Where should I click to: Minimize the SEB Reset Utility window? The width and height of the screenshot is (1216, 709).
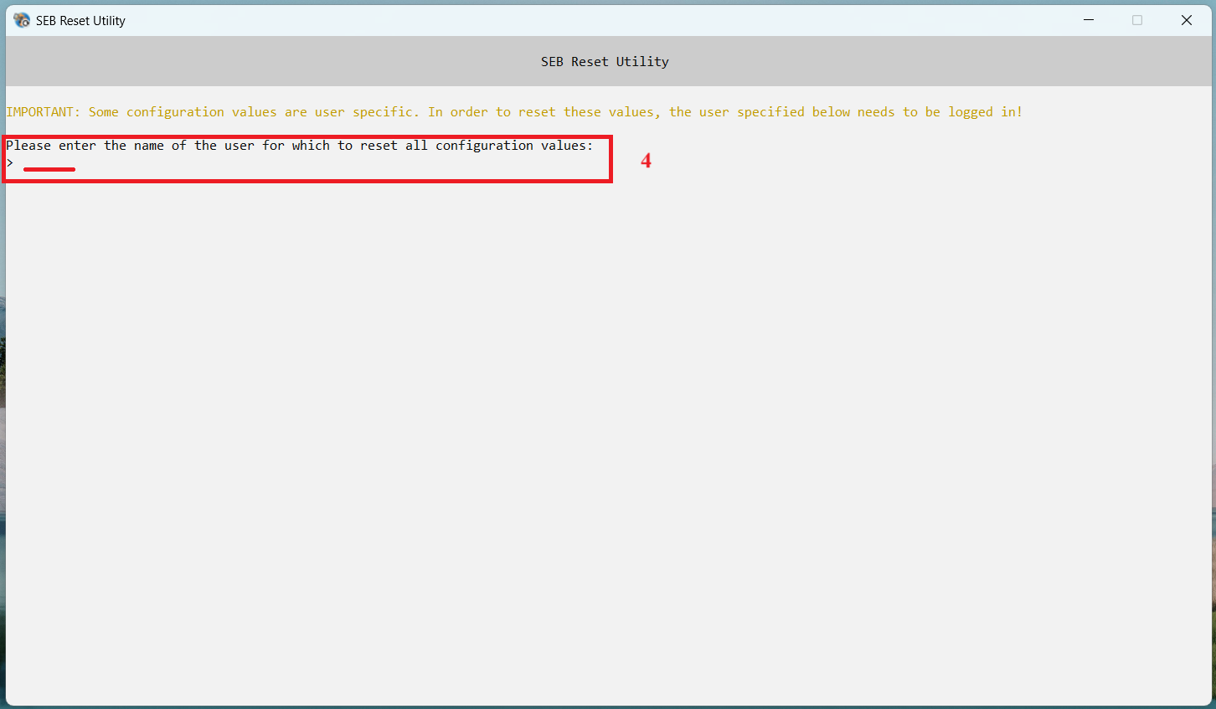point(1089,20)
